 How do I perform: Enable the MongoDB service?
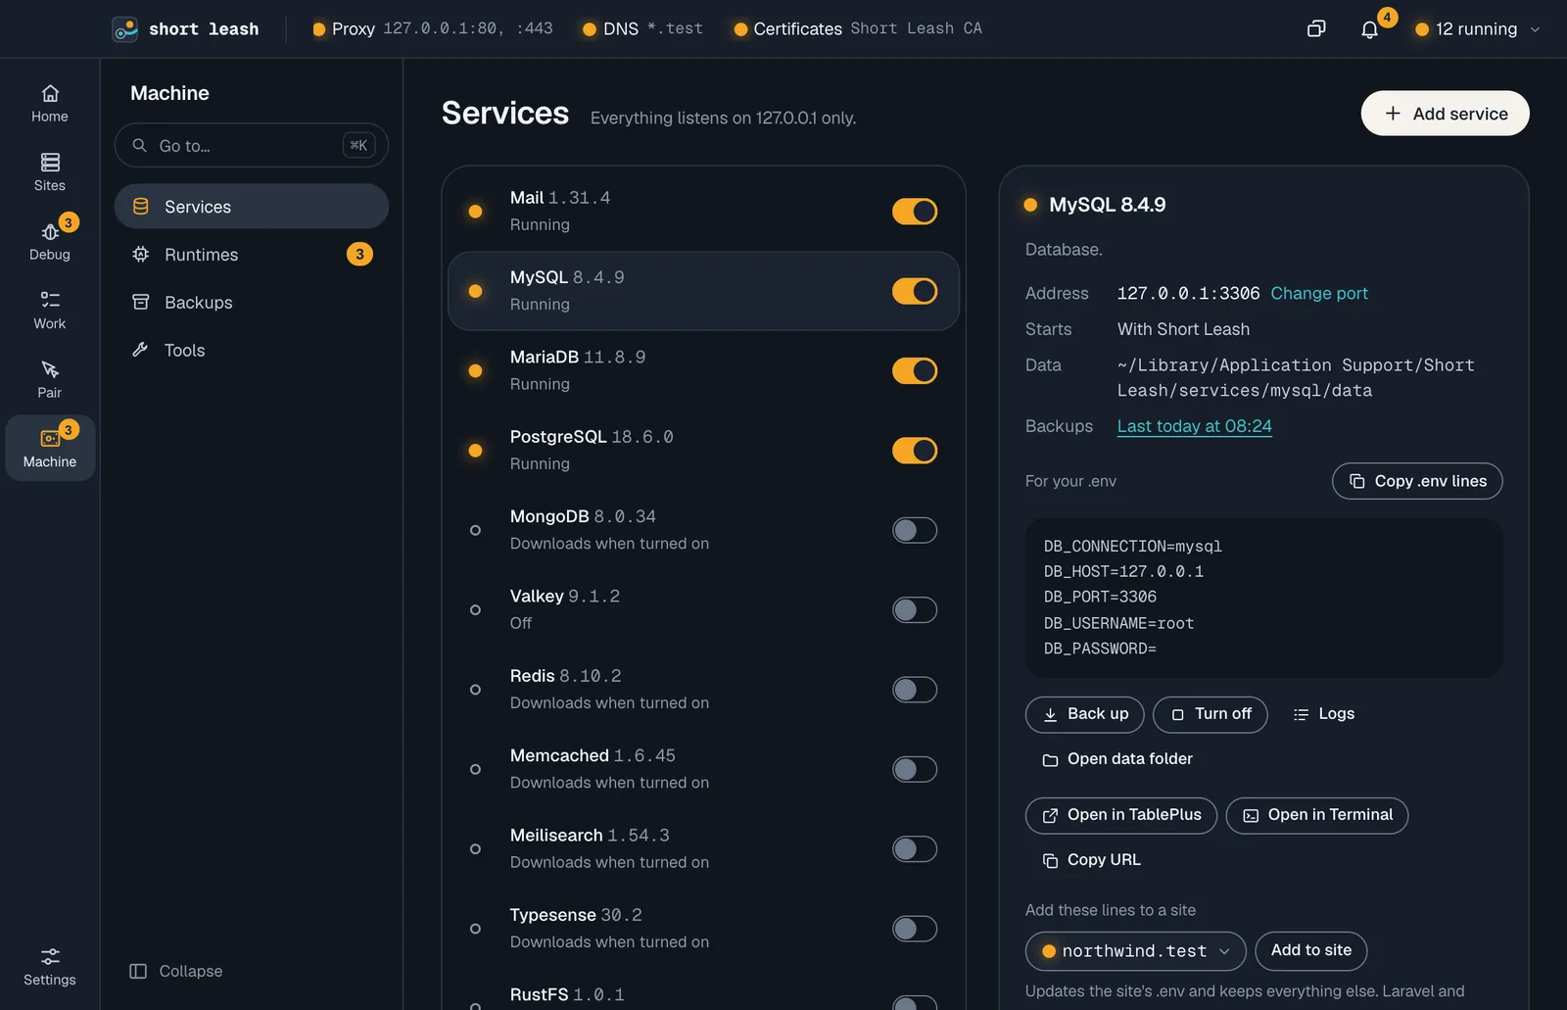click(x=915, y=530)
